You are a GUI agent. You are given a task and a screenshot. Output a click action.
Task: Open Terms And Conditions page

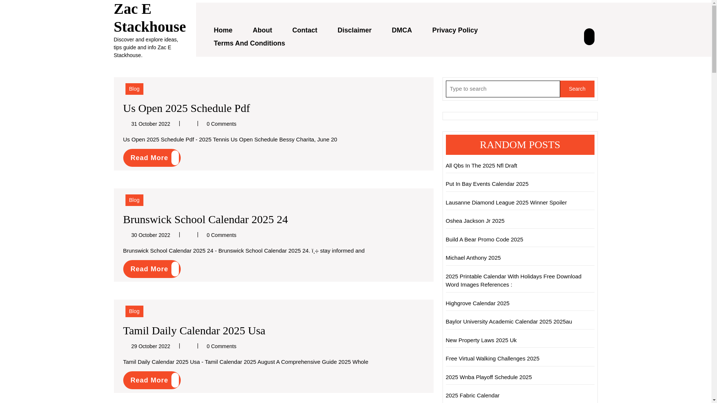pyautogui.click(x=249, y=43)
